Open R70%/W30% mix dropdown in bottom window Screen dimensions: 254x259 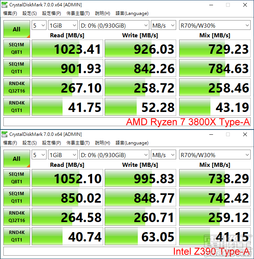215,155
